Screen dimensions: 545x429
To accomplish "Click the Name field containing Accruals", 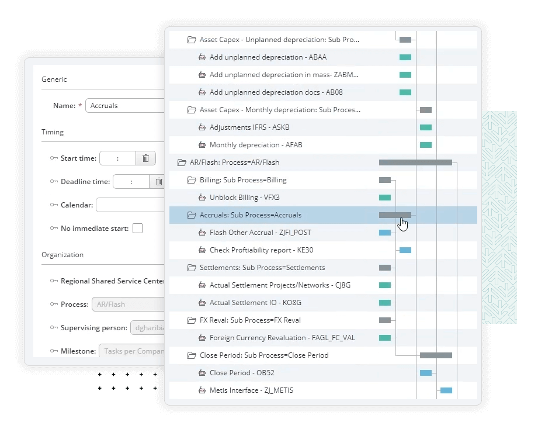I will [x=126, y=106].
